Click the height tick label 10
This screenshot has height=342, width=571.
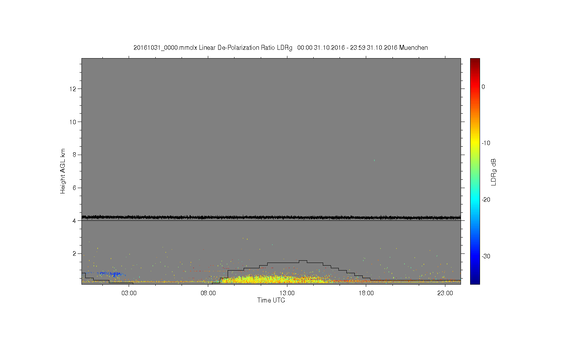click(x=73, y=122)
